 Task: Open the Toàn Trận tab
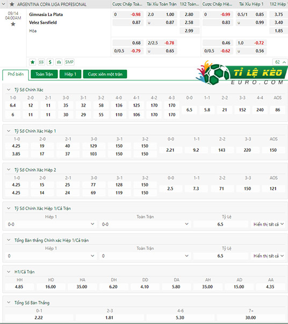[44, 74]
